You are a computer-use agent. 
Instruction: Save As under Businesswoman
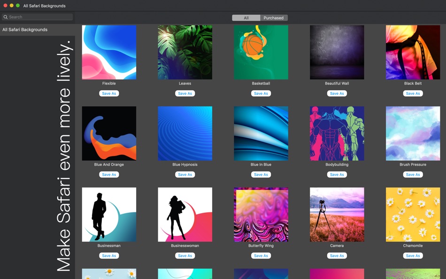click(185, 256)
